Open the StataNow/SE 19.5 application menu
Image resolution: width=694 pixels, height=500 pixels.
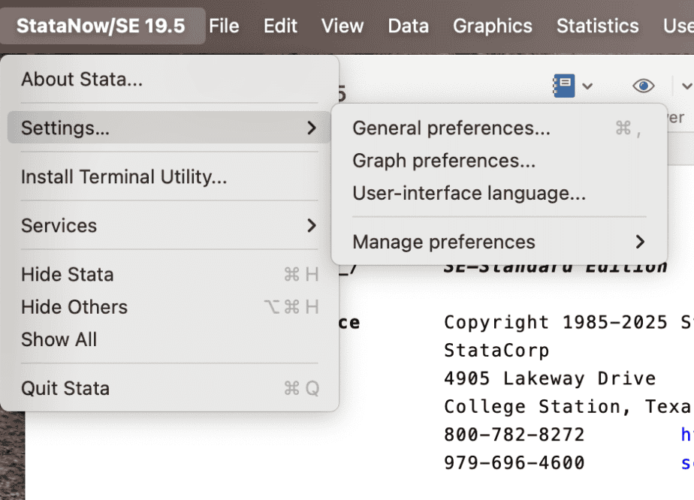[x=101, y=26]
